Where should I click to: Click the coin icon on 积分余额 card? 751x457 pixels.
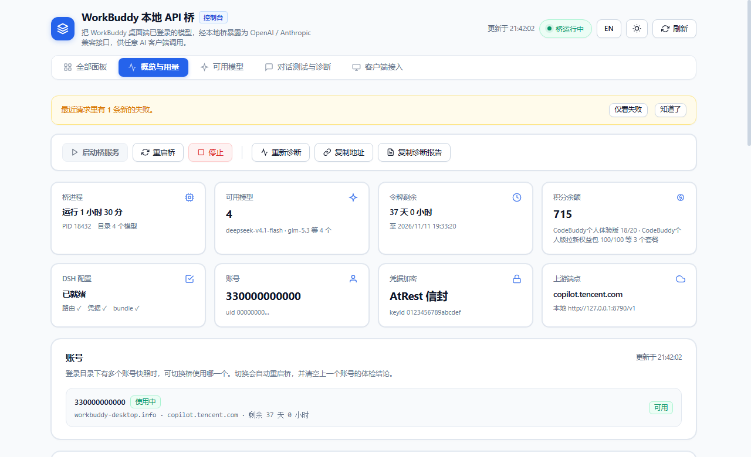tap(681, 197)
